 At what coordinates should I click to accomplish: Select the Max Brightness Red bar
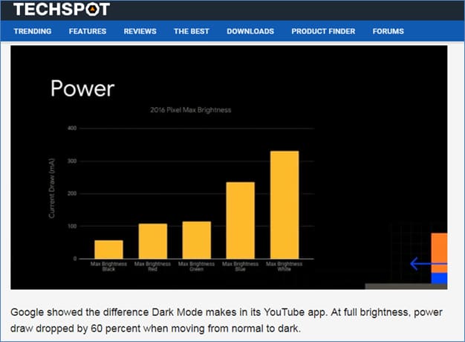[153, 241]
